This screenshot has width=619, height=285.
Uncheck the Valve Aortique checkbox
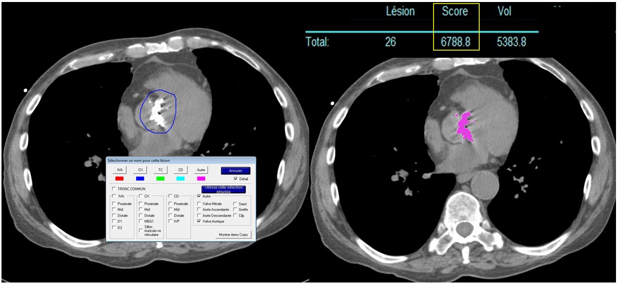(x=199, y=221)
